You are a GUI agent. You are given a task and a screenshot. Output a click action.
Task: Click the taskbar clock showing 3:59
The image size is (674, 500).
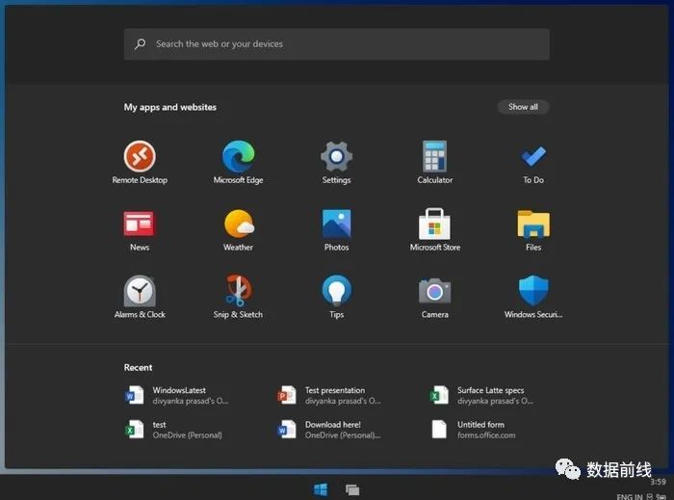coord(658,482)
